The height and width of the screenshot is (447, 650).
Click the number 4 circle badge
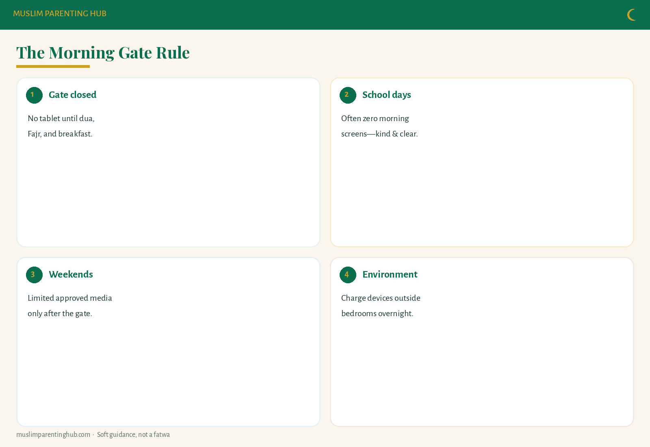click(x=348, y=275)
